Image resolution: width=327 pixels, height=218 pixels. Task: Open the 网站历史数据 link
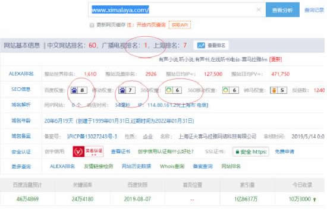click(136, 166)
